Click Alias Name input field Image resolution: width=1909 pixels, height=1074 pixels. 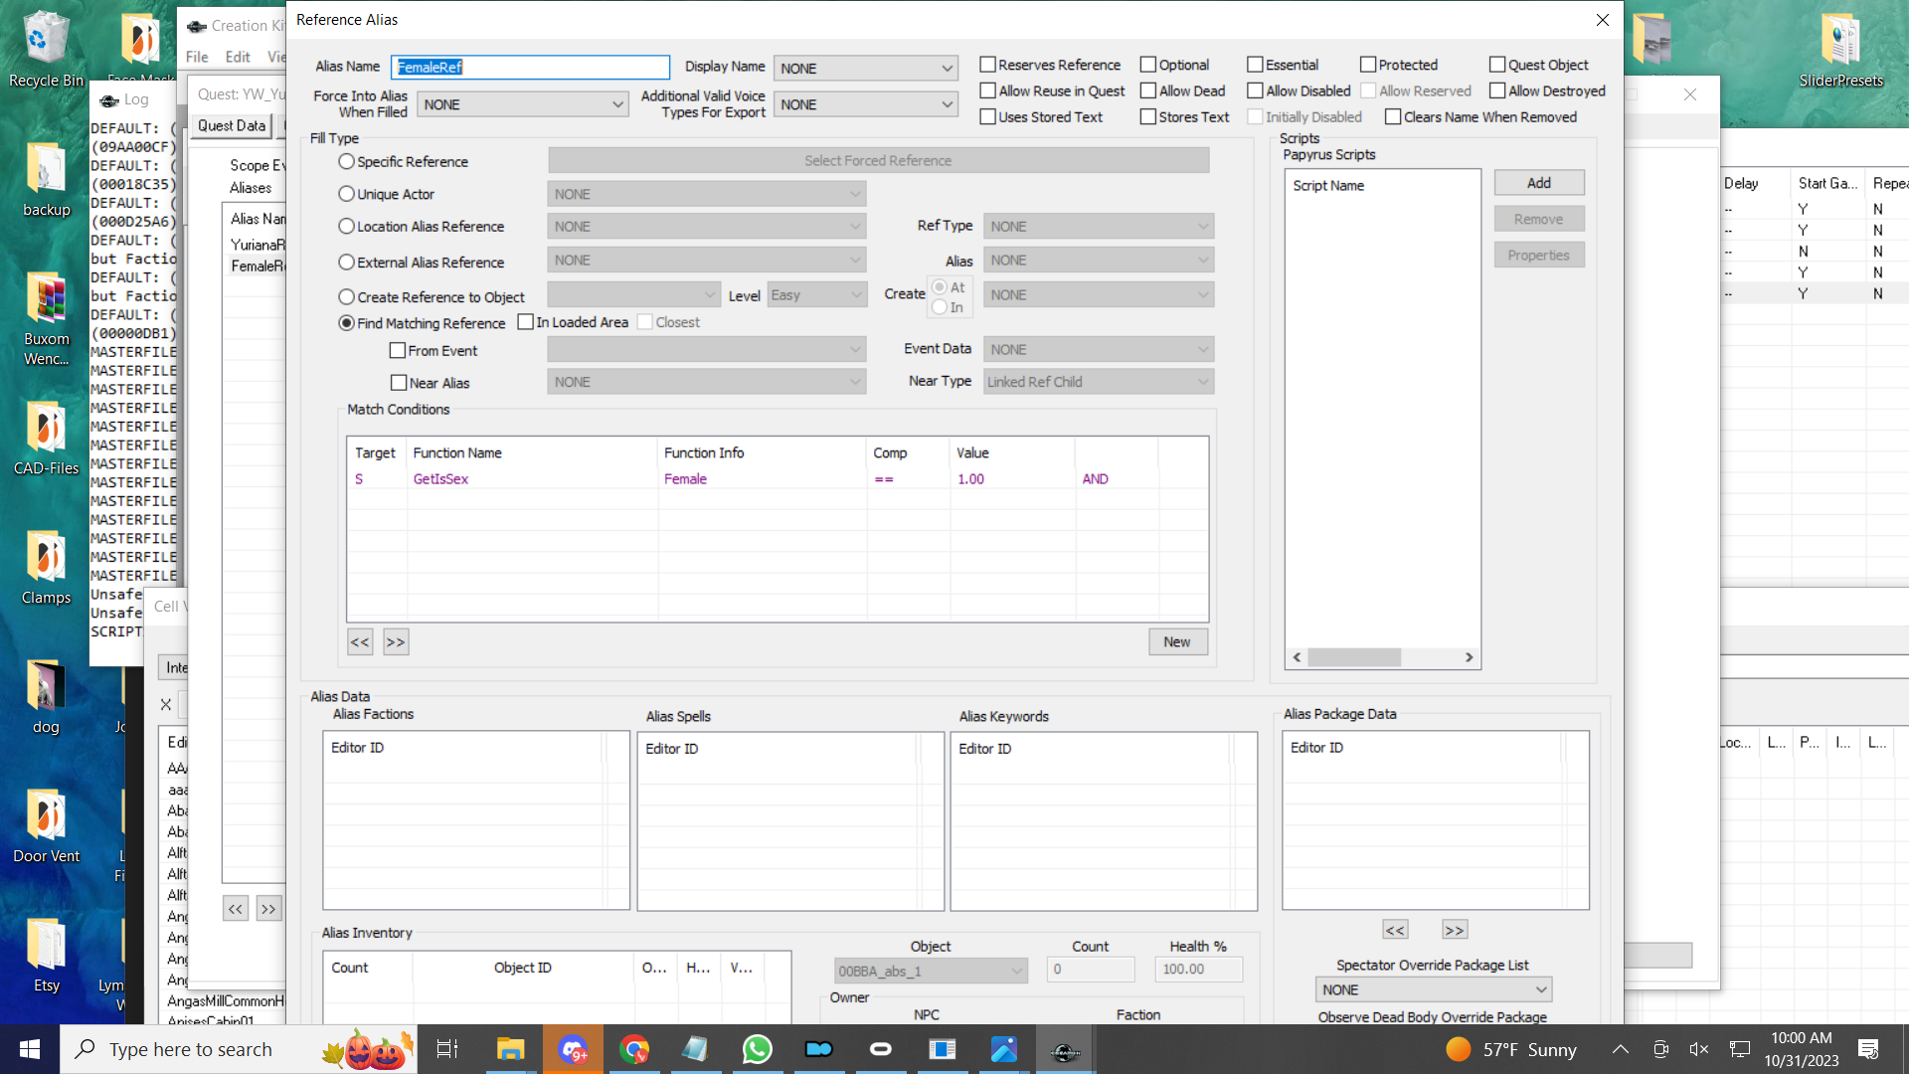[x=530, y=67]
